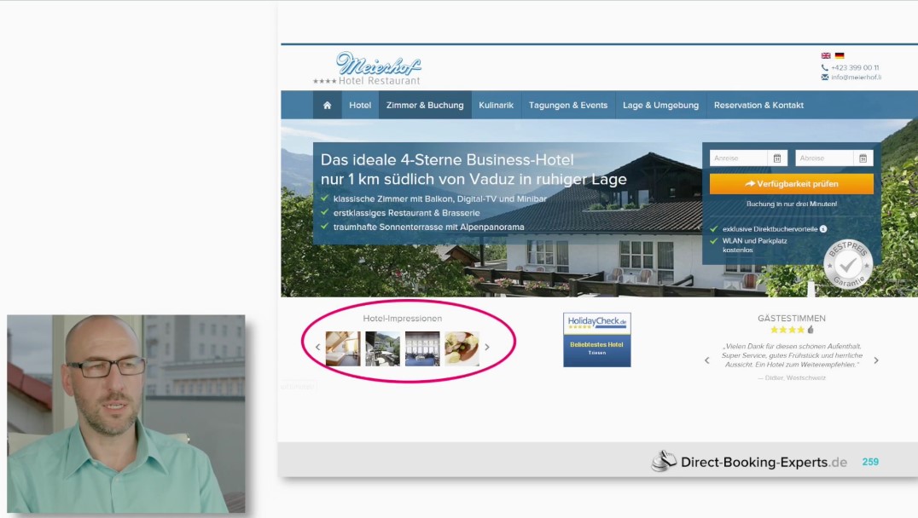Click the Bestpreis Garantie seal
Image resolution: width=918 pixels, height=518 pixels.
coord(848,264)
